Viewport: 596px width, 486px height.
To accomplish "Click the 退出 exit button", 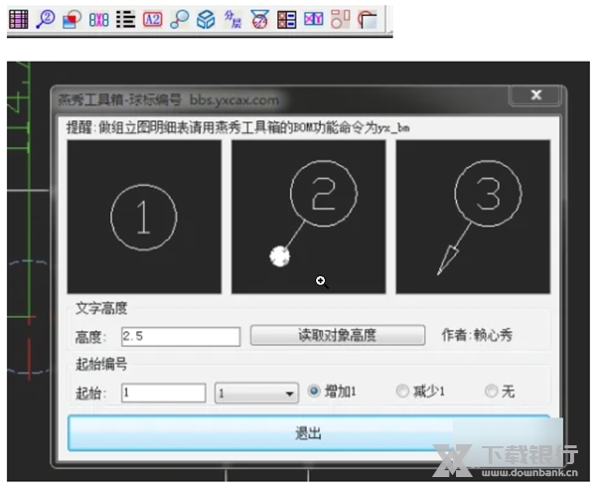I will pyautogui.click(x=309, y=433).
